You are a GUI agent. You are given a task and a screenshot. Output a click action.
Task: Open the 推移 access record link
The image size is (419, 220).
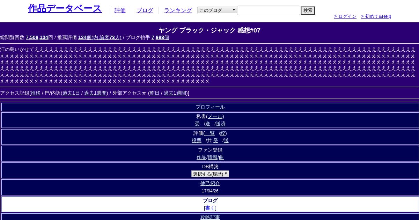click(x=36, y=93)
